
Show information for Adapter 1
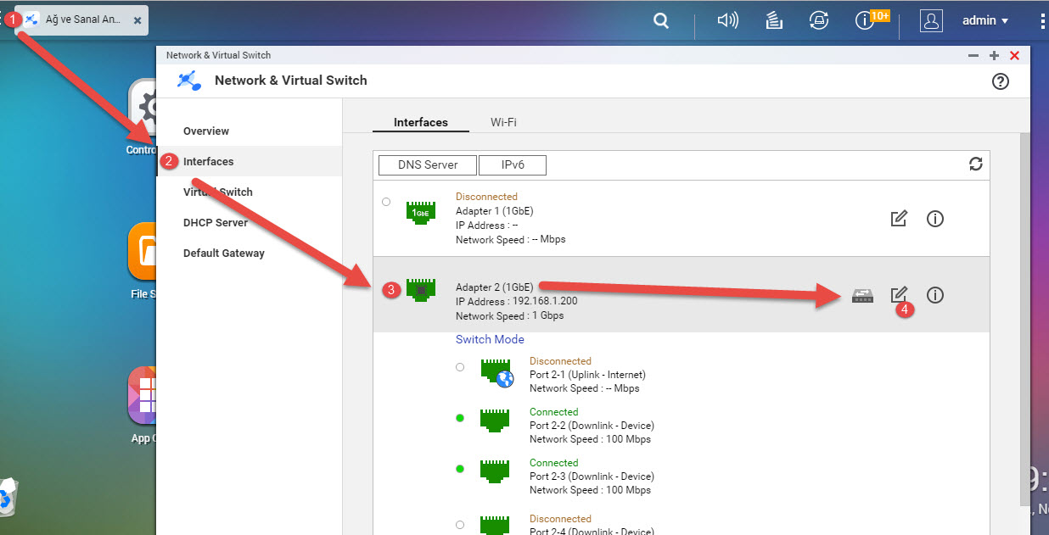point(935,219)
